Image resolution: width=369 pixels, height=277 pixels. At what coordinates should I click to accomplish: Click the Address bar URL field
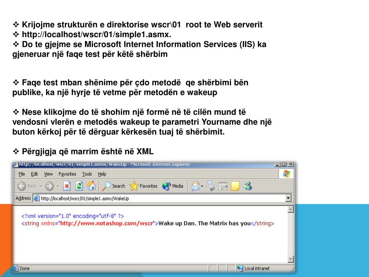(x=163, y=198)
